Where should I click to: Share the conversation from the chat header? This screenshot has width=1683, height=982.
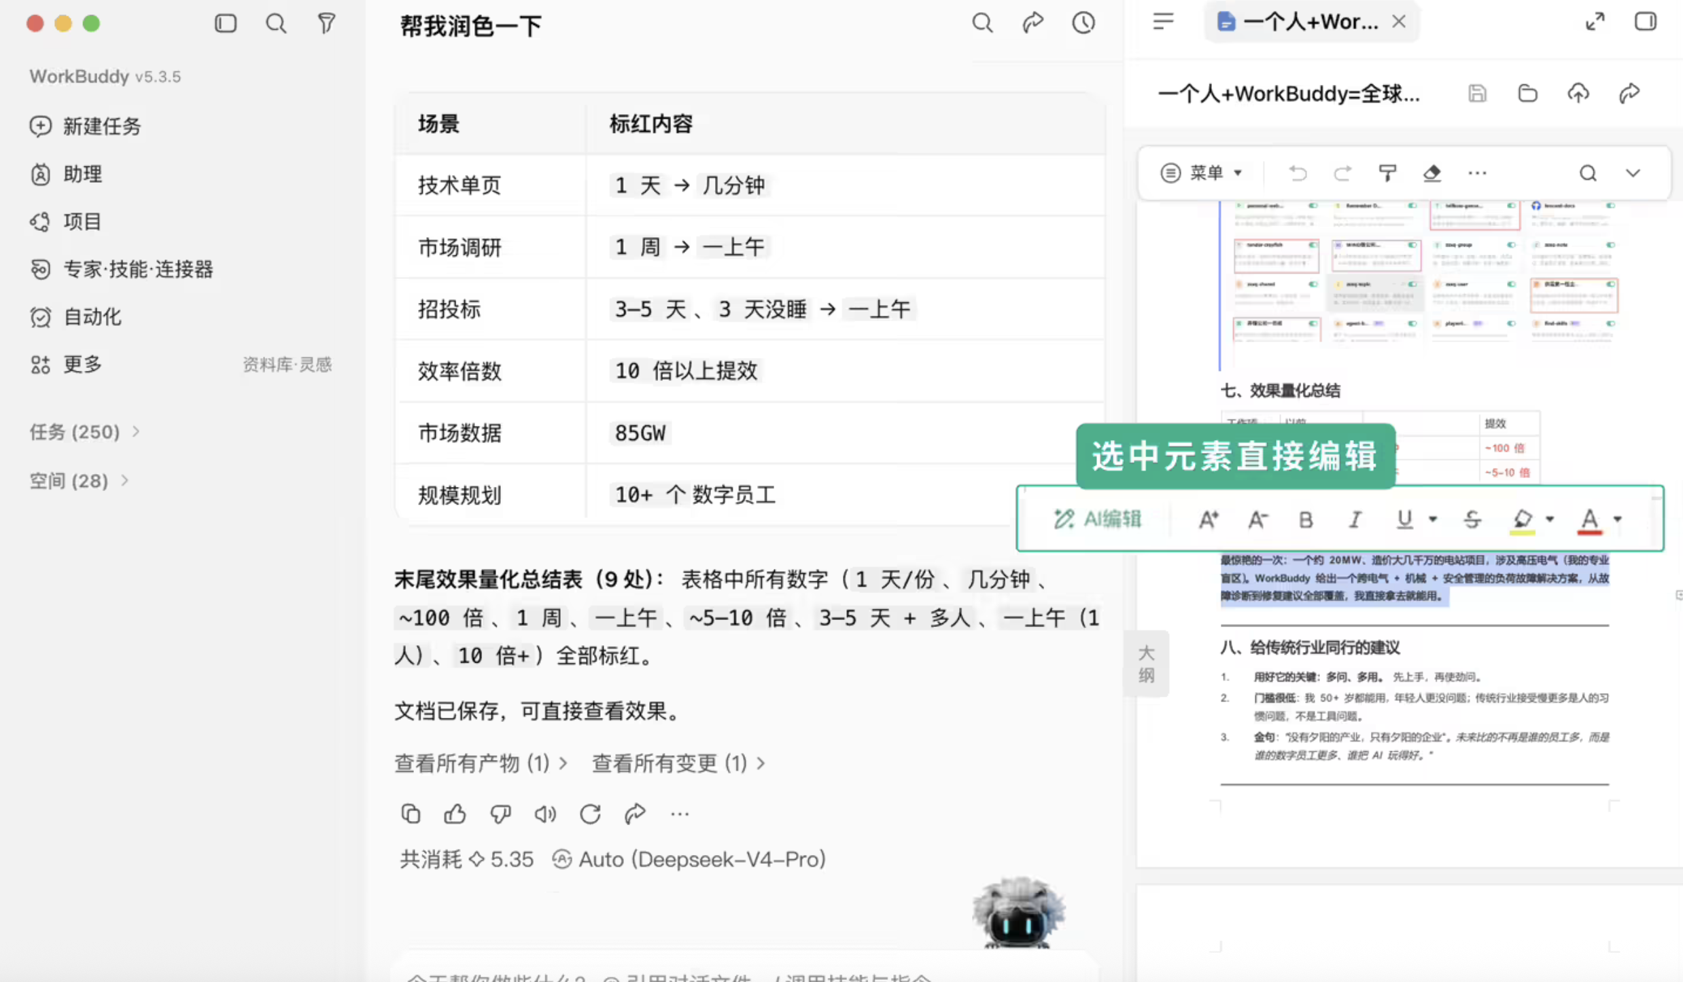coord(1033,23)
